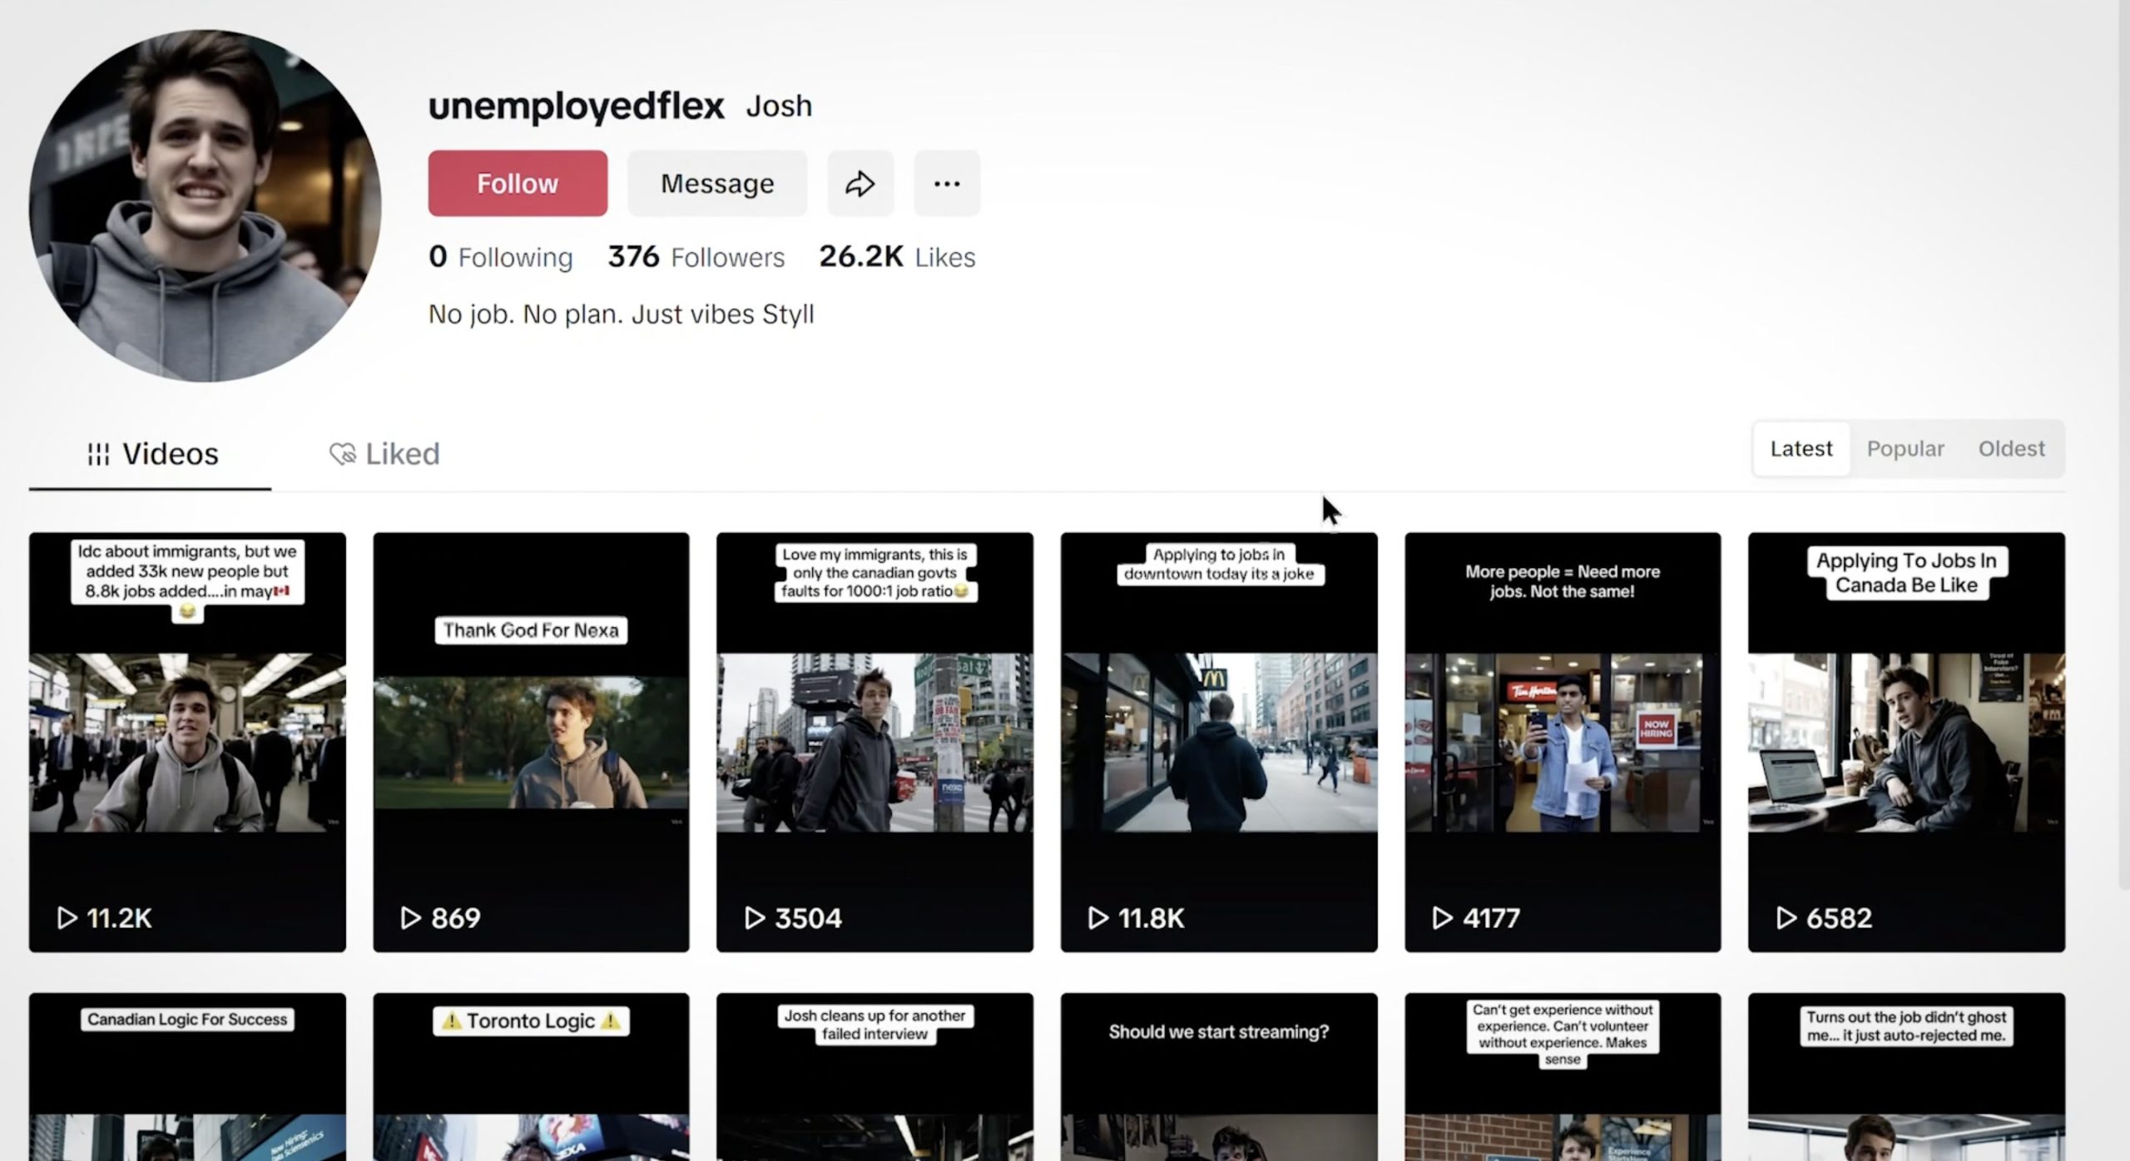Click the unemployedflex profile picture

pos(205,206)
